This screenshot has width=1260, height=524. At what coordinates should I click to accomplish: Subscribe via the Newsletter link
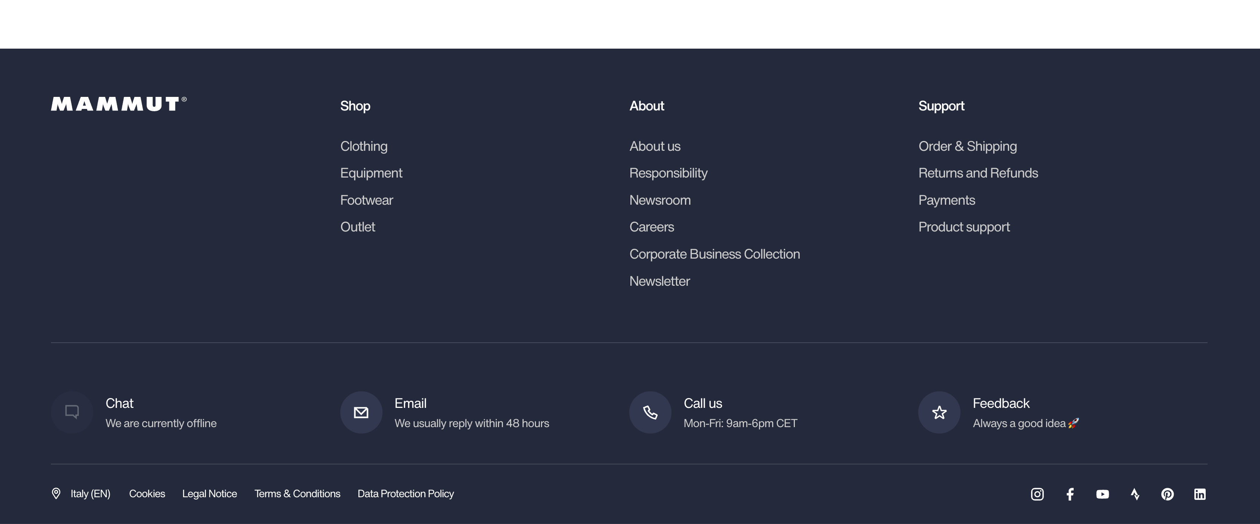coord(659,281)
